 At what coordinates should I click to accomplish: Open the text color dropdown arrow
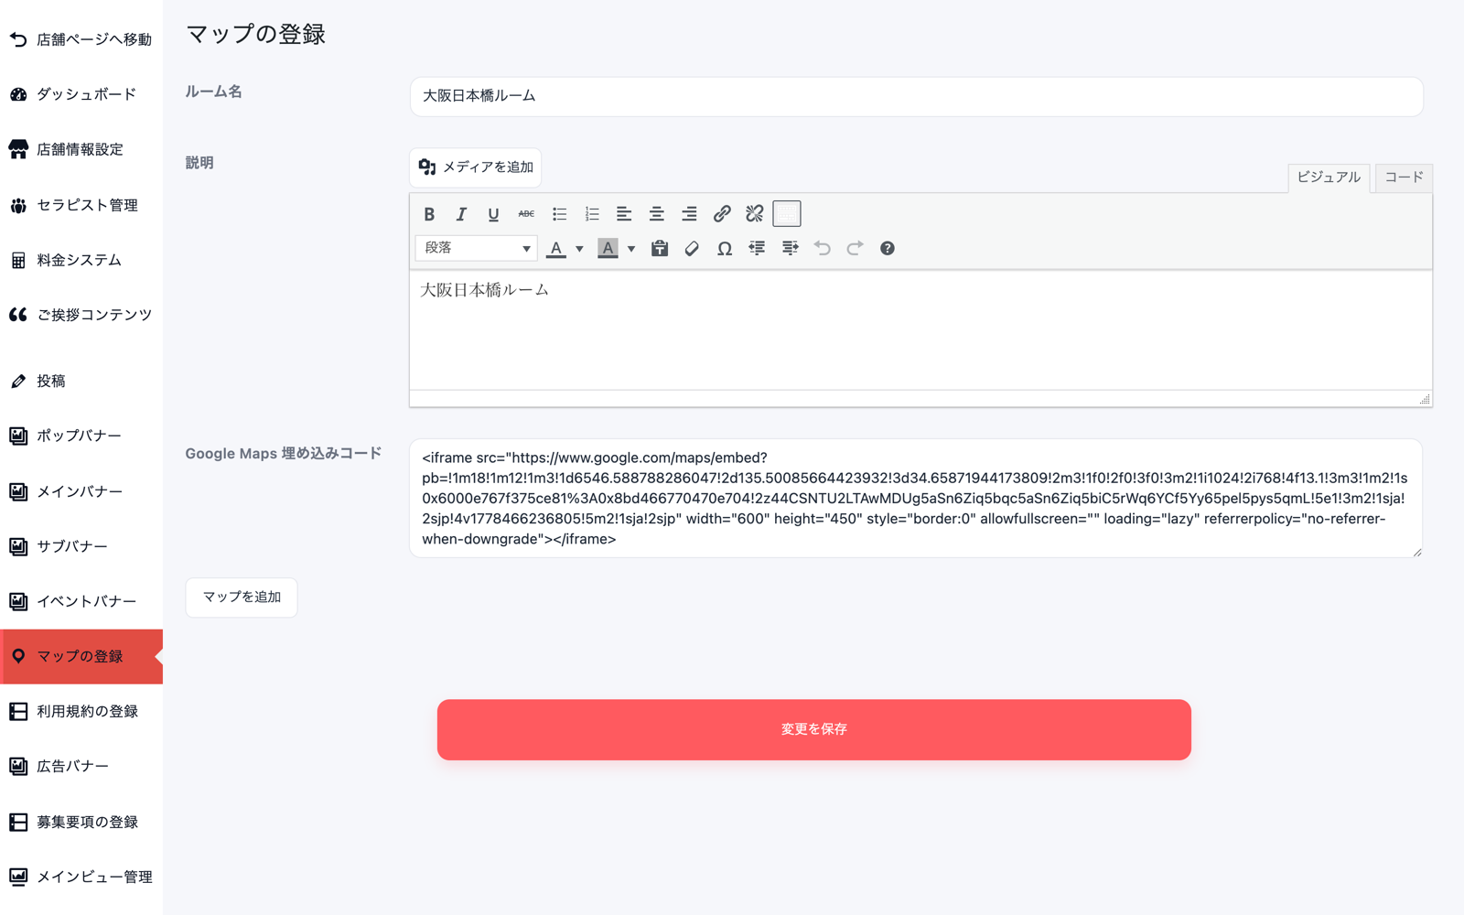579,249
